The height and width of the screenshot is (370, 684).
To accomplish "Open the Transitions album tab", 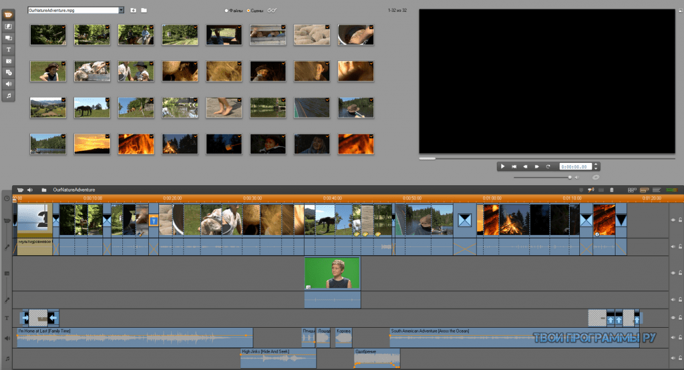I will (x=8, y=27).
